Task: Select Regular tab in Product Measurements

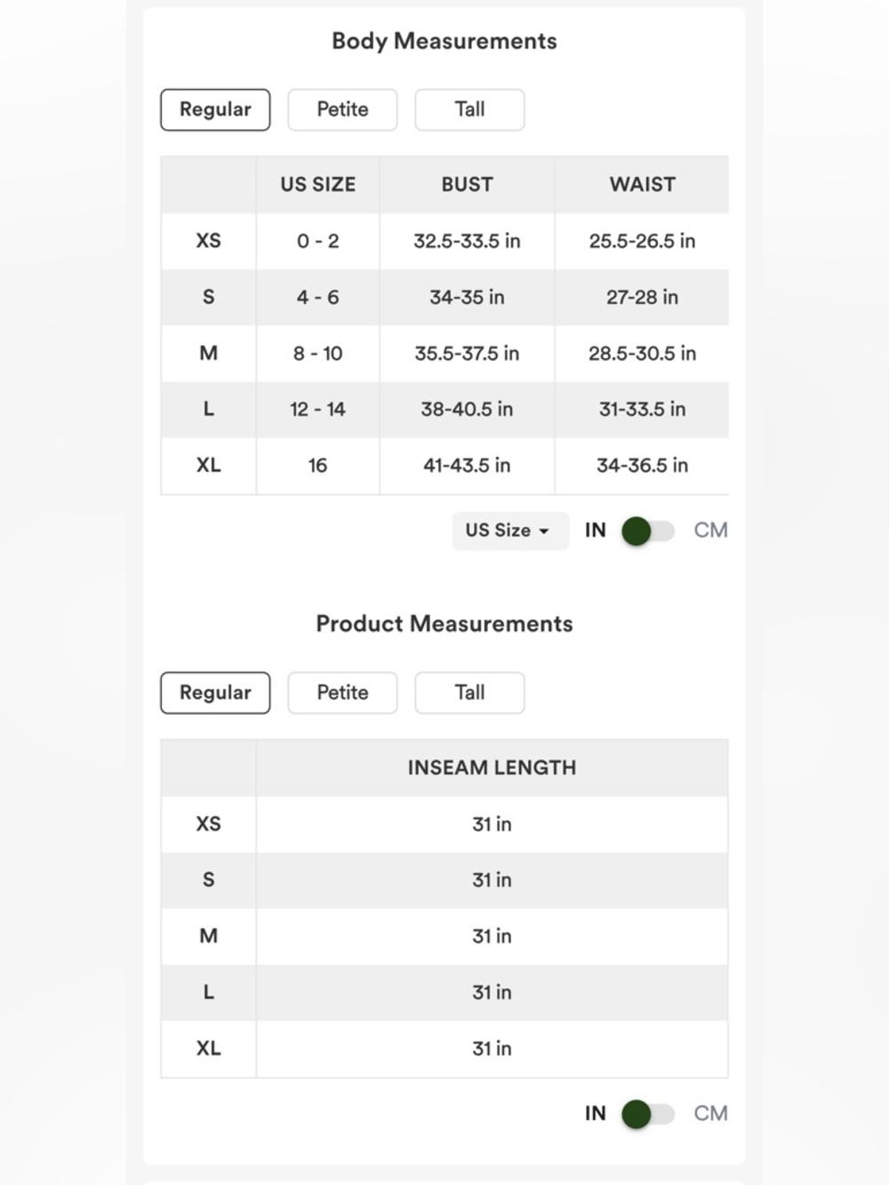Action: (215, 693)
